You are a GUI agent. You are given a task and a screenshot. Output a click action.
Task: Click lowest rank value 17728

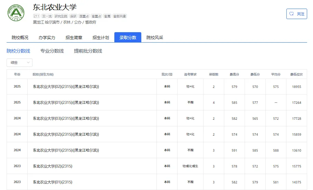point(296,119)
